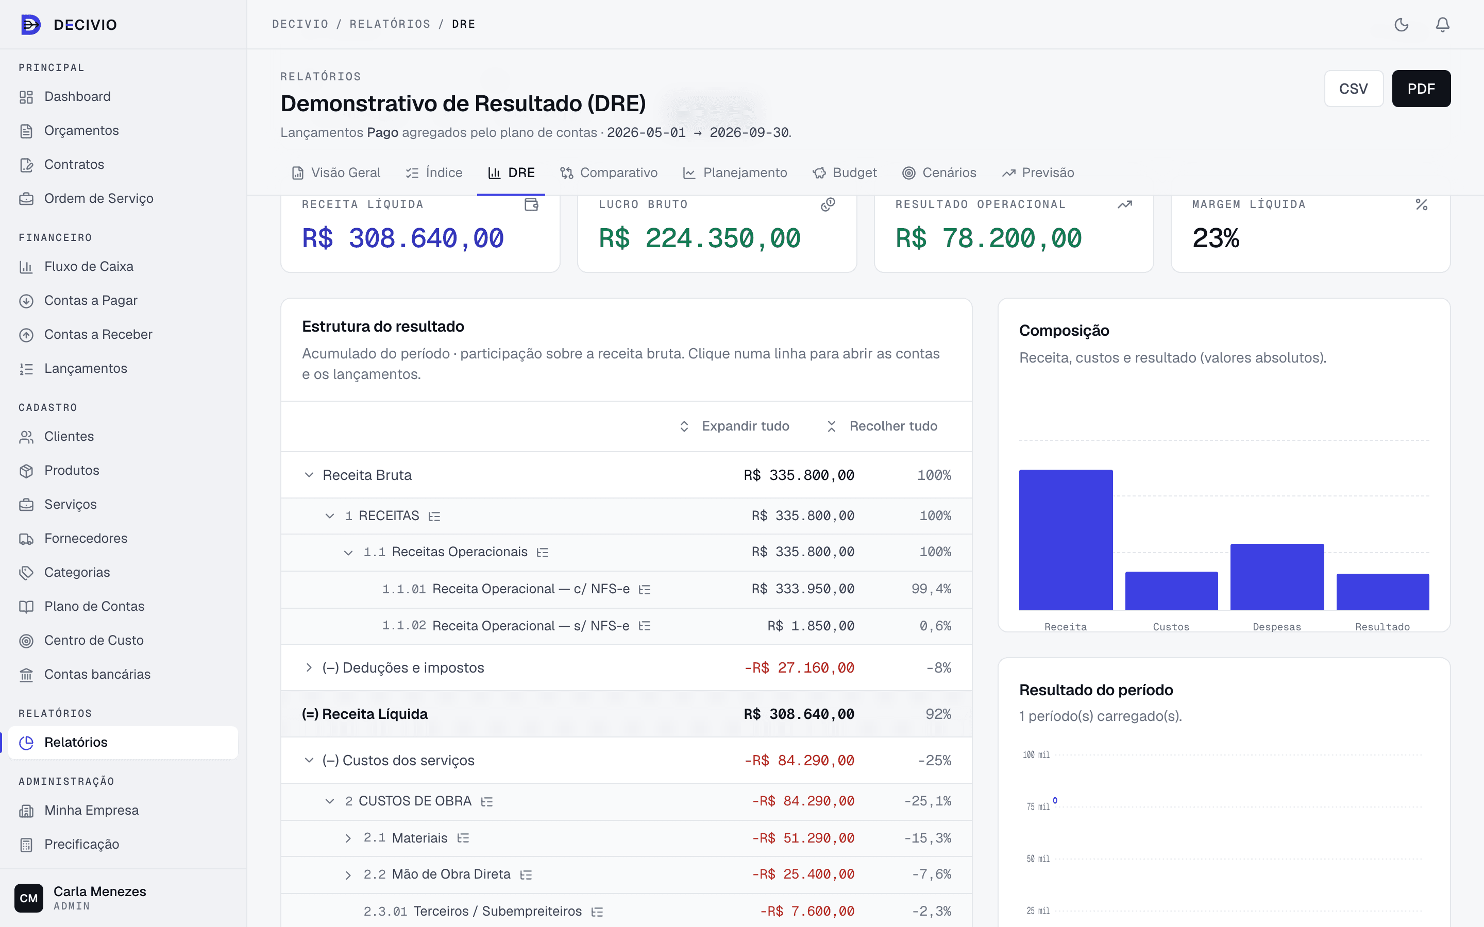Viewport: 1484px width, 927px height.
Task: Go to Lançamentos in sidebar
Action: 123,368
